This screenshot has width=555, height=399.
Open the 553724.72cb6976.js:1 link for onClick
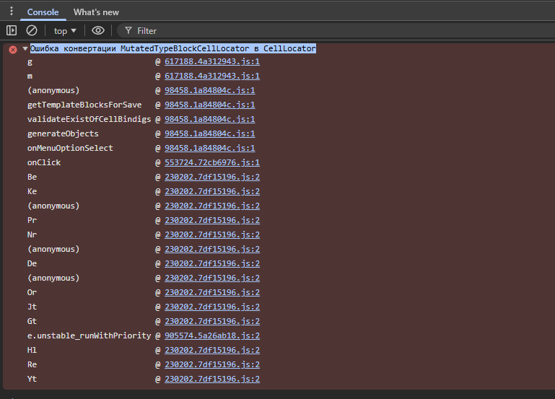pyautogui.click(x=211, y=163)
